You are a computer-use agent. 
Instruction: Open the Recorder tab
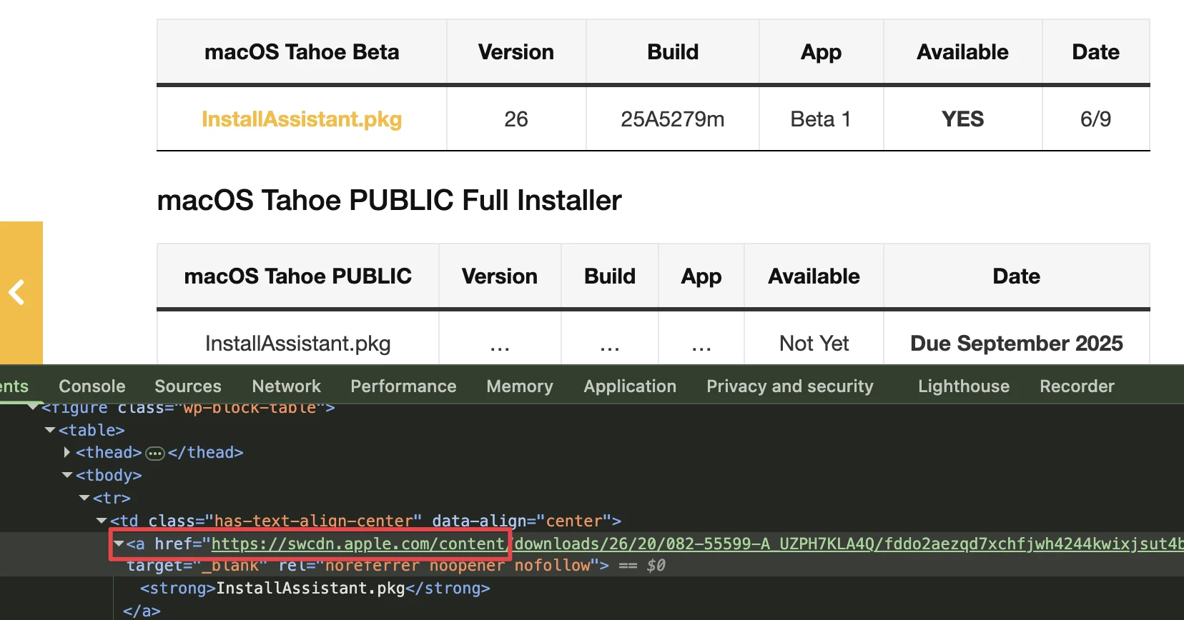pyautogui.click(x=1077, y=386)
